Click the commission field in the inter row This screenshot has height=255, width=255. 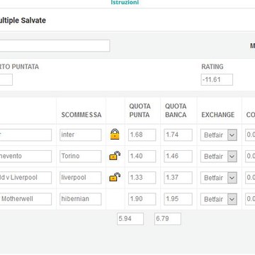pos(250,135)
